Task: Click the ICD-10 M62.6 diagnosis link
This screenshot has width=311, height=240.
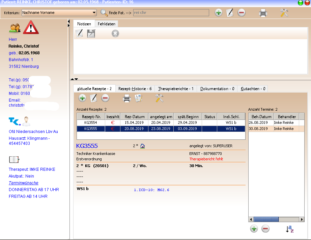Action: click(x=151, y=190)
